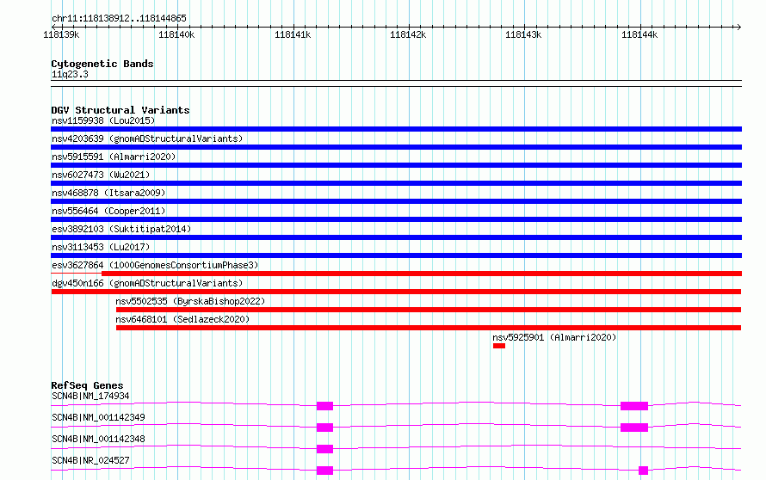Click the blue bar under nsv6027473
This screenshot has width=766, height=480.
(x=396, y=183)
